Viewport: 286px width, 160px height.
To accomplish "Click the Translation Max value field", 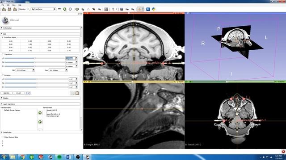I will coord(57,70).
